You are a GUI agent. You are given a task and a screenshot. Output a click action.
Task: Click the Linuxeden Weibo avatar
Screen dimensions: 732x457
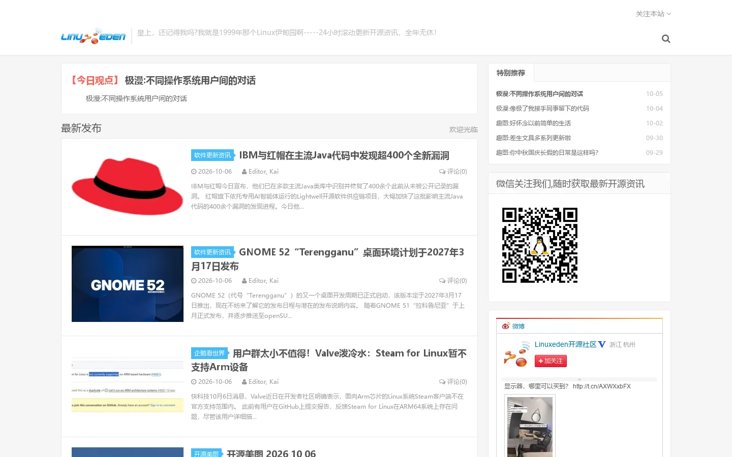pyautogui.click(x=516, y=354)
